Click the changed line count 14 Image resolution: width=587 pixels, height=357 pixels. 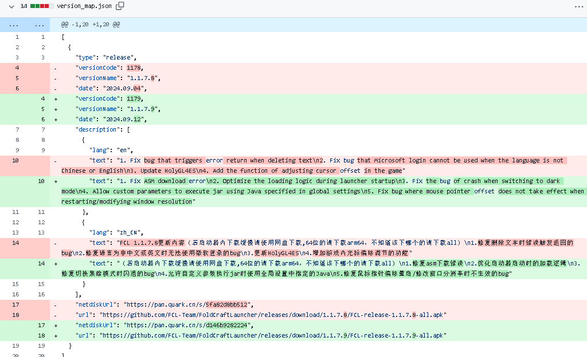[x=24, y=6]
